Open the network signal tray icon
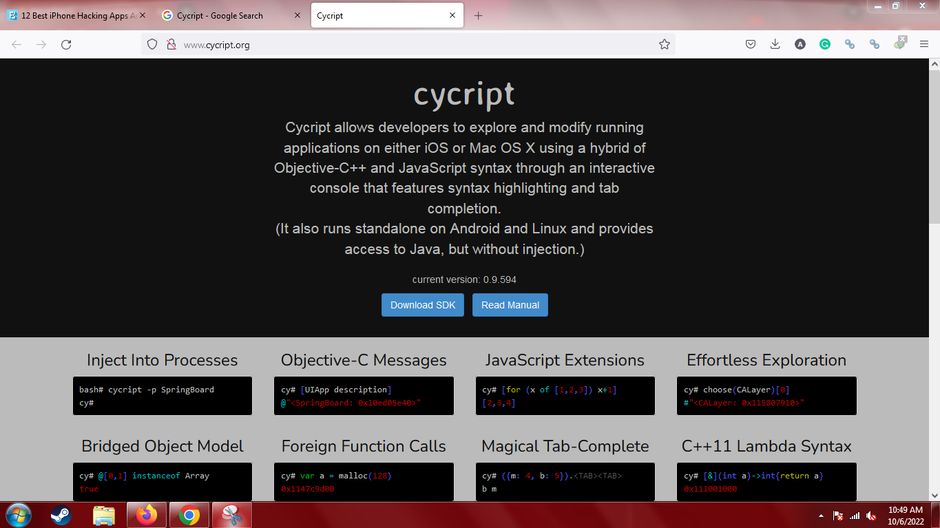Viewport: 940px width, 528px height. point(855,515)
